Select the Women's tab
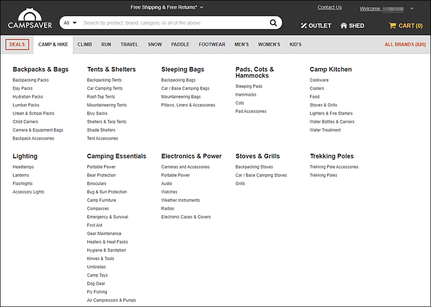 click(269, 45)
